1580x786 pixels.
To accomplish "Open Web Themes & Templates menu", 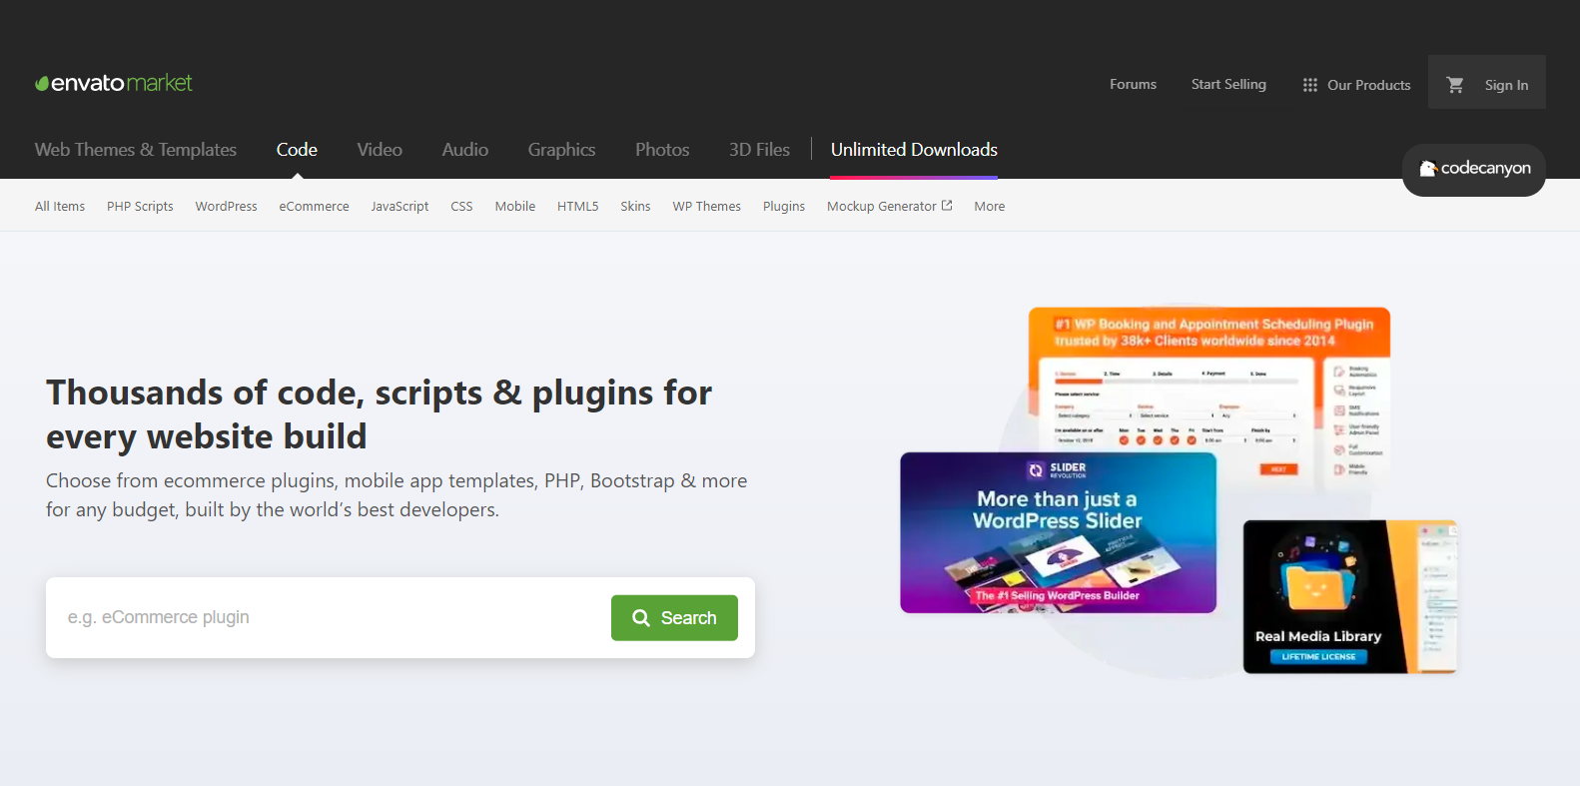I will (136, 150).
